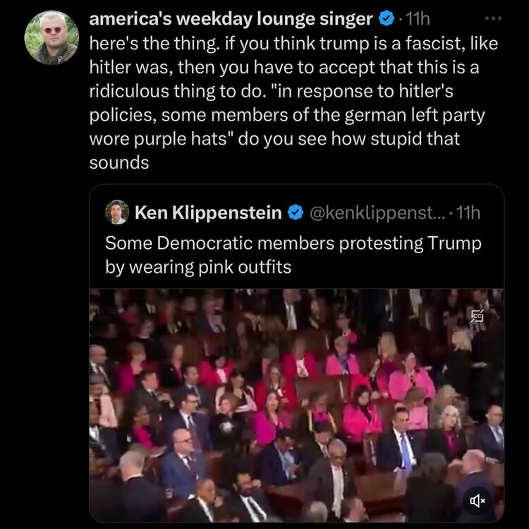
Task: Click Ken Klippenstein's small profile picture
Action: click(116, 212)
